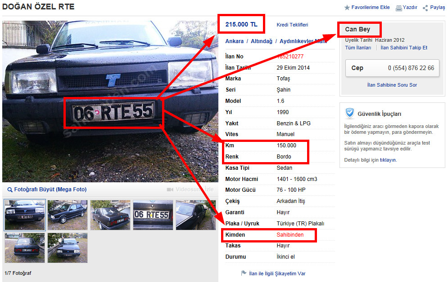Click the flag icon for listing complaint
This screenshot has height=282, width=448.
coord(244,273)
